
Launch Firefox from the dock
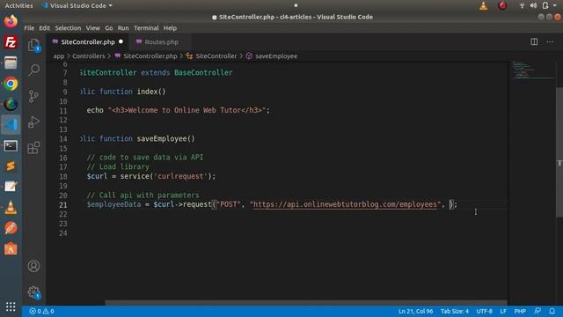pyautogui.click(x=11, y=21)
